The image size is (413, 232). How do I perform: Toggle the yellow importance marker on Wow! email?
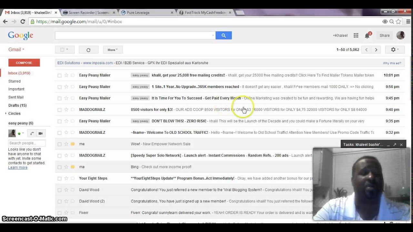click(73, 144)
